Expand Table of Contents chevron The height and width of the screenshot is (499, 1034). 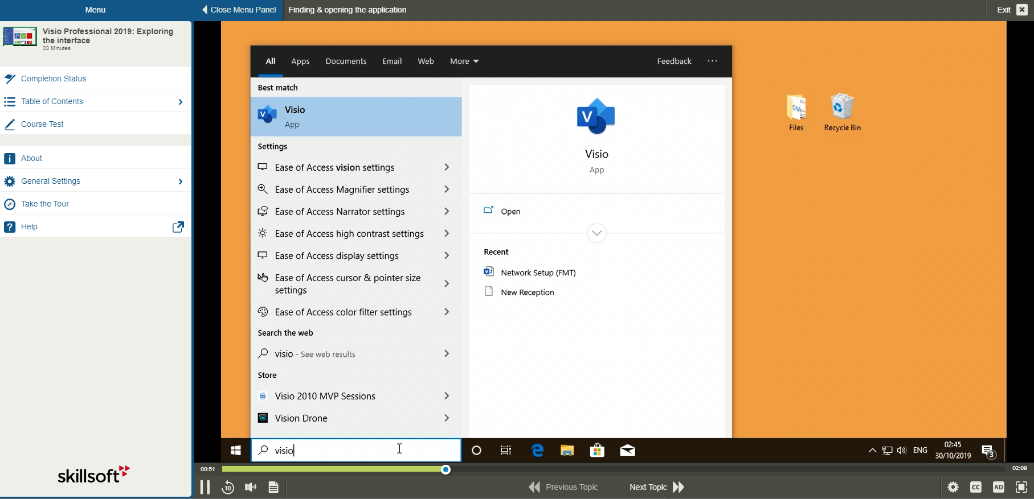(x=181, y=102)
